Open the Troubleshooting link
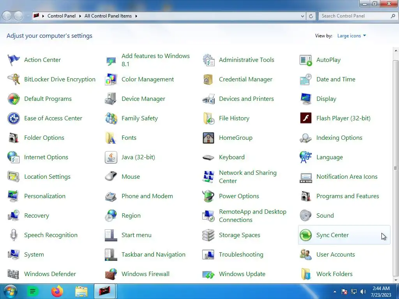 (241, 255)
